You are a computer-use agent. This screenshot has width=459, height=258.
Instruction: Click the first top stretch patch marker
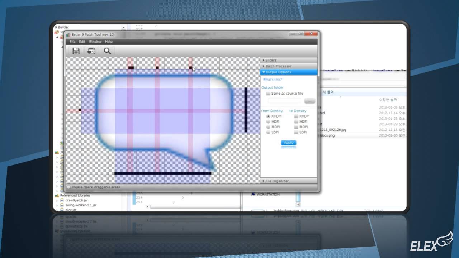pyautogui.click(x=131, y=67)
